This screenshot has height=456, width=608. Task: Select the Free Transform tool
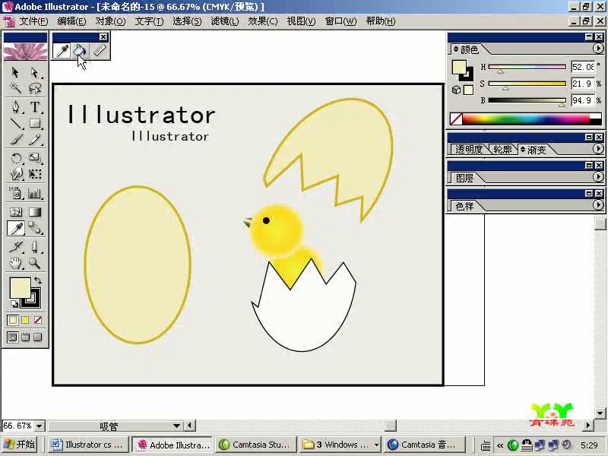[35, 174]
